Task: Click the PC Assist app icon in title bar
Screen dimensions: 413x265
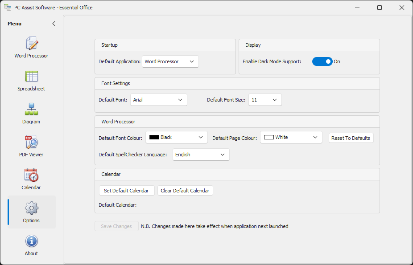Action: [x=7, y=8]
